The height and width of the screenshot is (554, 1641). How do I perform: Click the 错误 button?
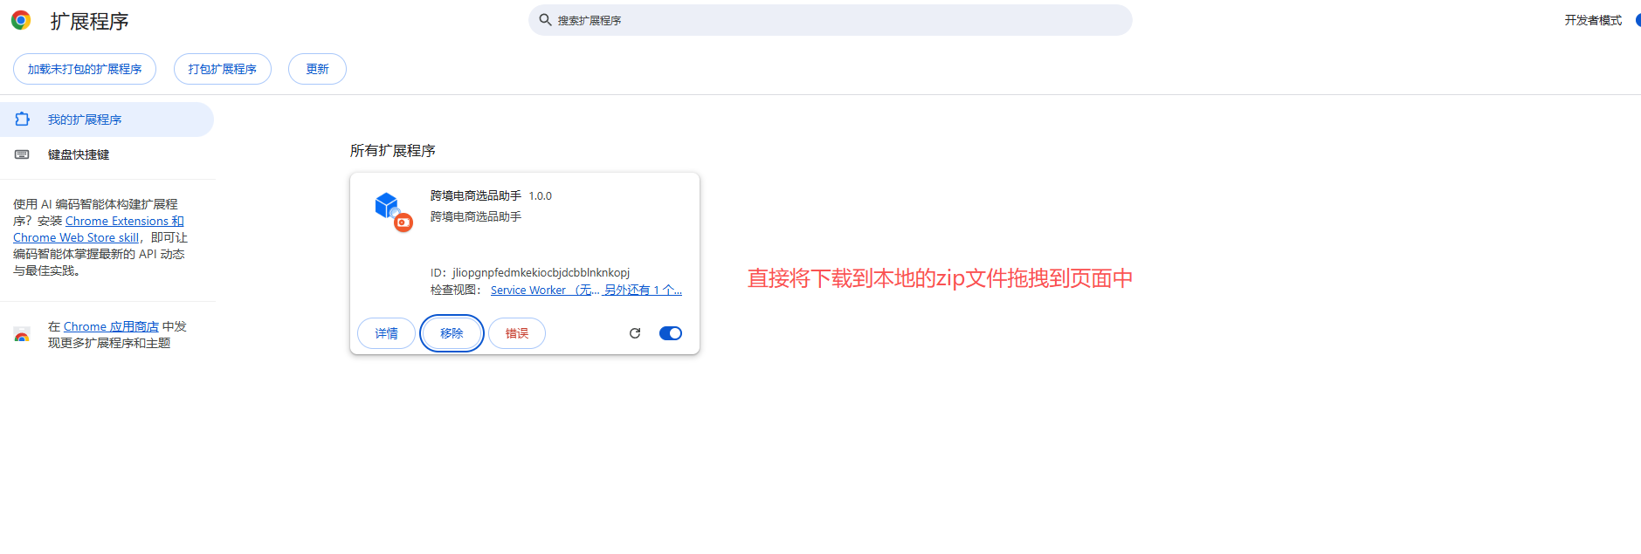[517, 333]
